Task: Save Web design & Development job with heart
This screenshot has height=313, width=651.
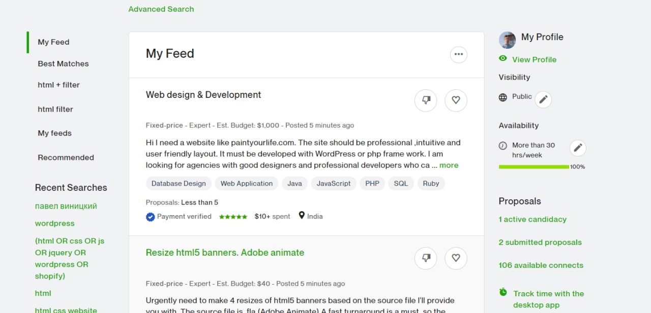Action: click(456, 100)
